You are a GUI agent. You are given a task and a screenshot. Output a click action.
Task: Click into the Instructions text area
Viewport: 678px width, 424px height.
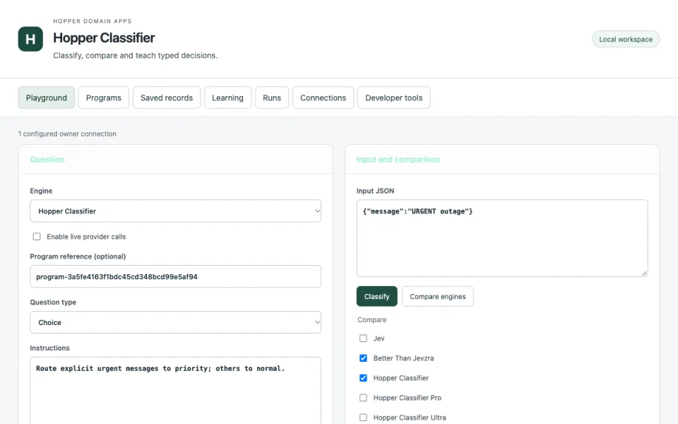(176, 391)
